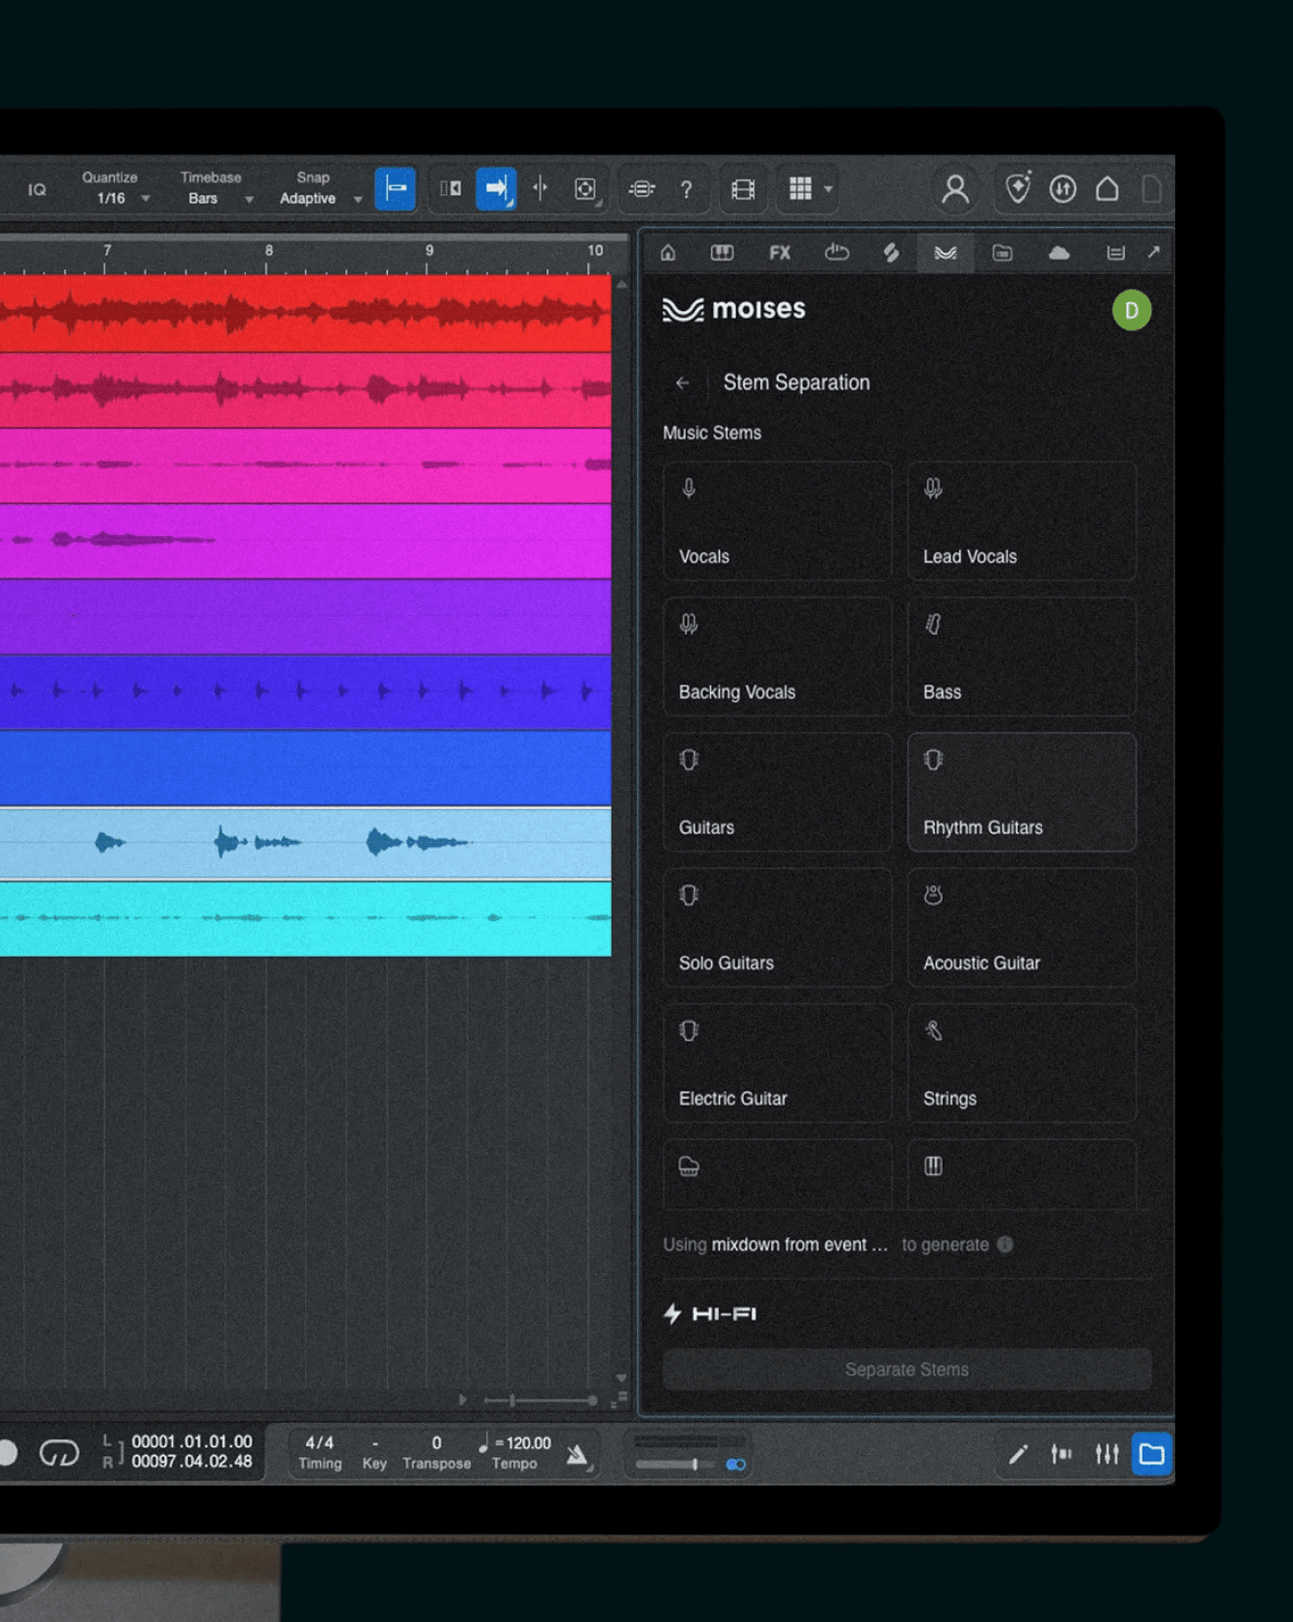
Task: Click the Moises logo
Action: (x=733, y=309)
